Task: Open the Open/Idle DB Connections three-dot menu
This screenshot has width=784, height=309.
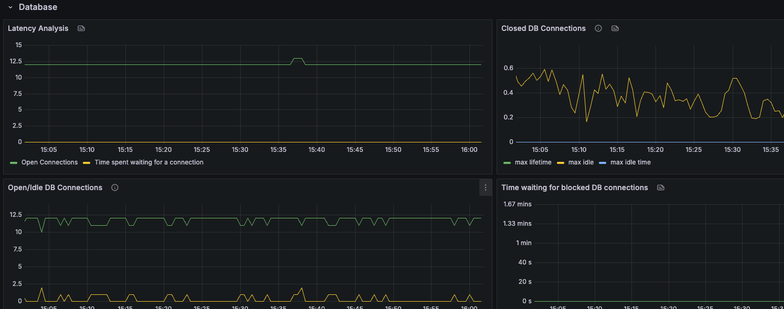Action: pyautogui.click(x=486, y=187)
